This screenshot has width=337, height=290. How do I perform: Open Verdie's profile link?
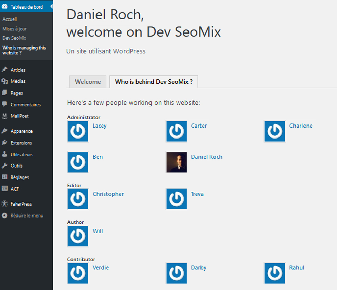101,268
